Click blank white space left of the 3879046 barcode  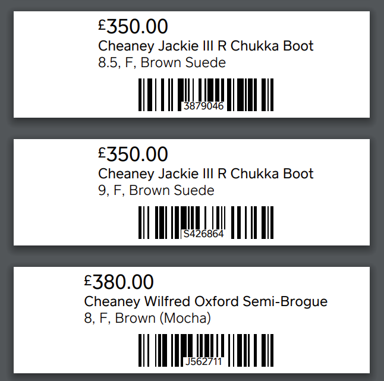[x=71, y=95]
